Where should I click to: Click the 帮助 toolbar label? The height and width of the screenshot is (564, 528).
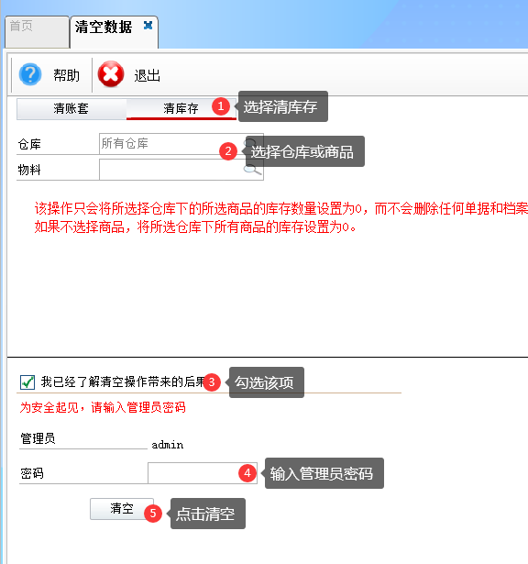point(67,75)
